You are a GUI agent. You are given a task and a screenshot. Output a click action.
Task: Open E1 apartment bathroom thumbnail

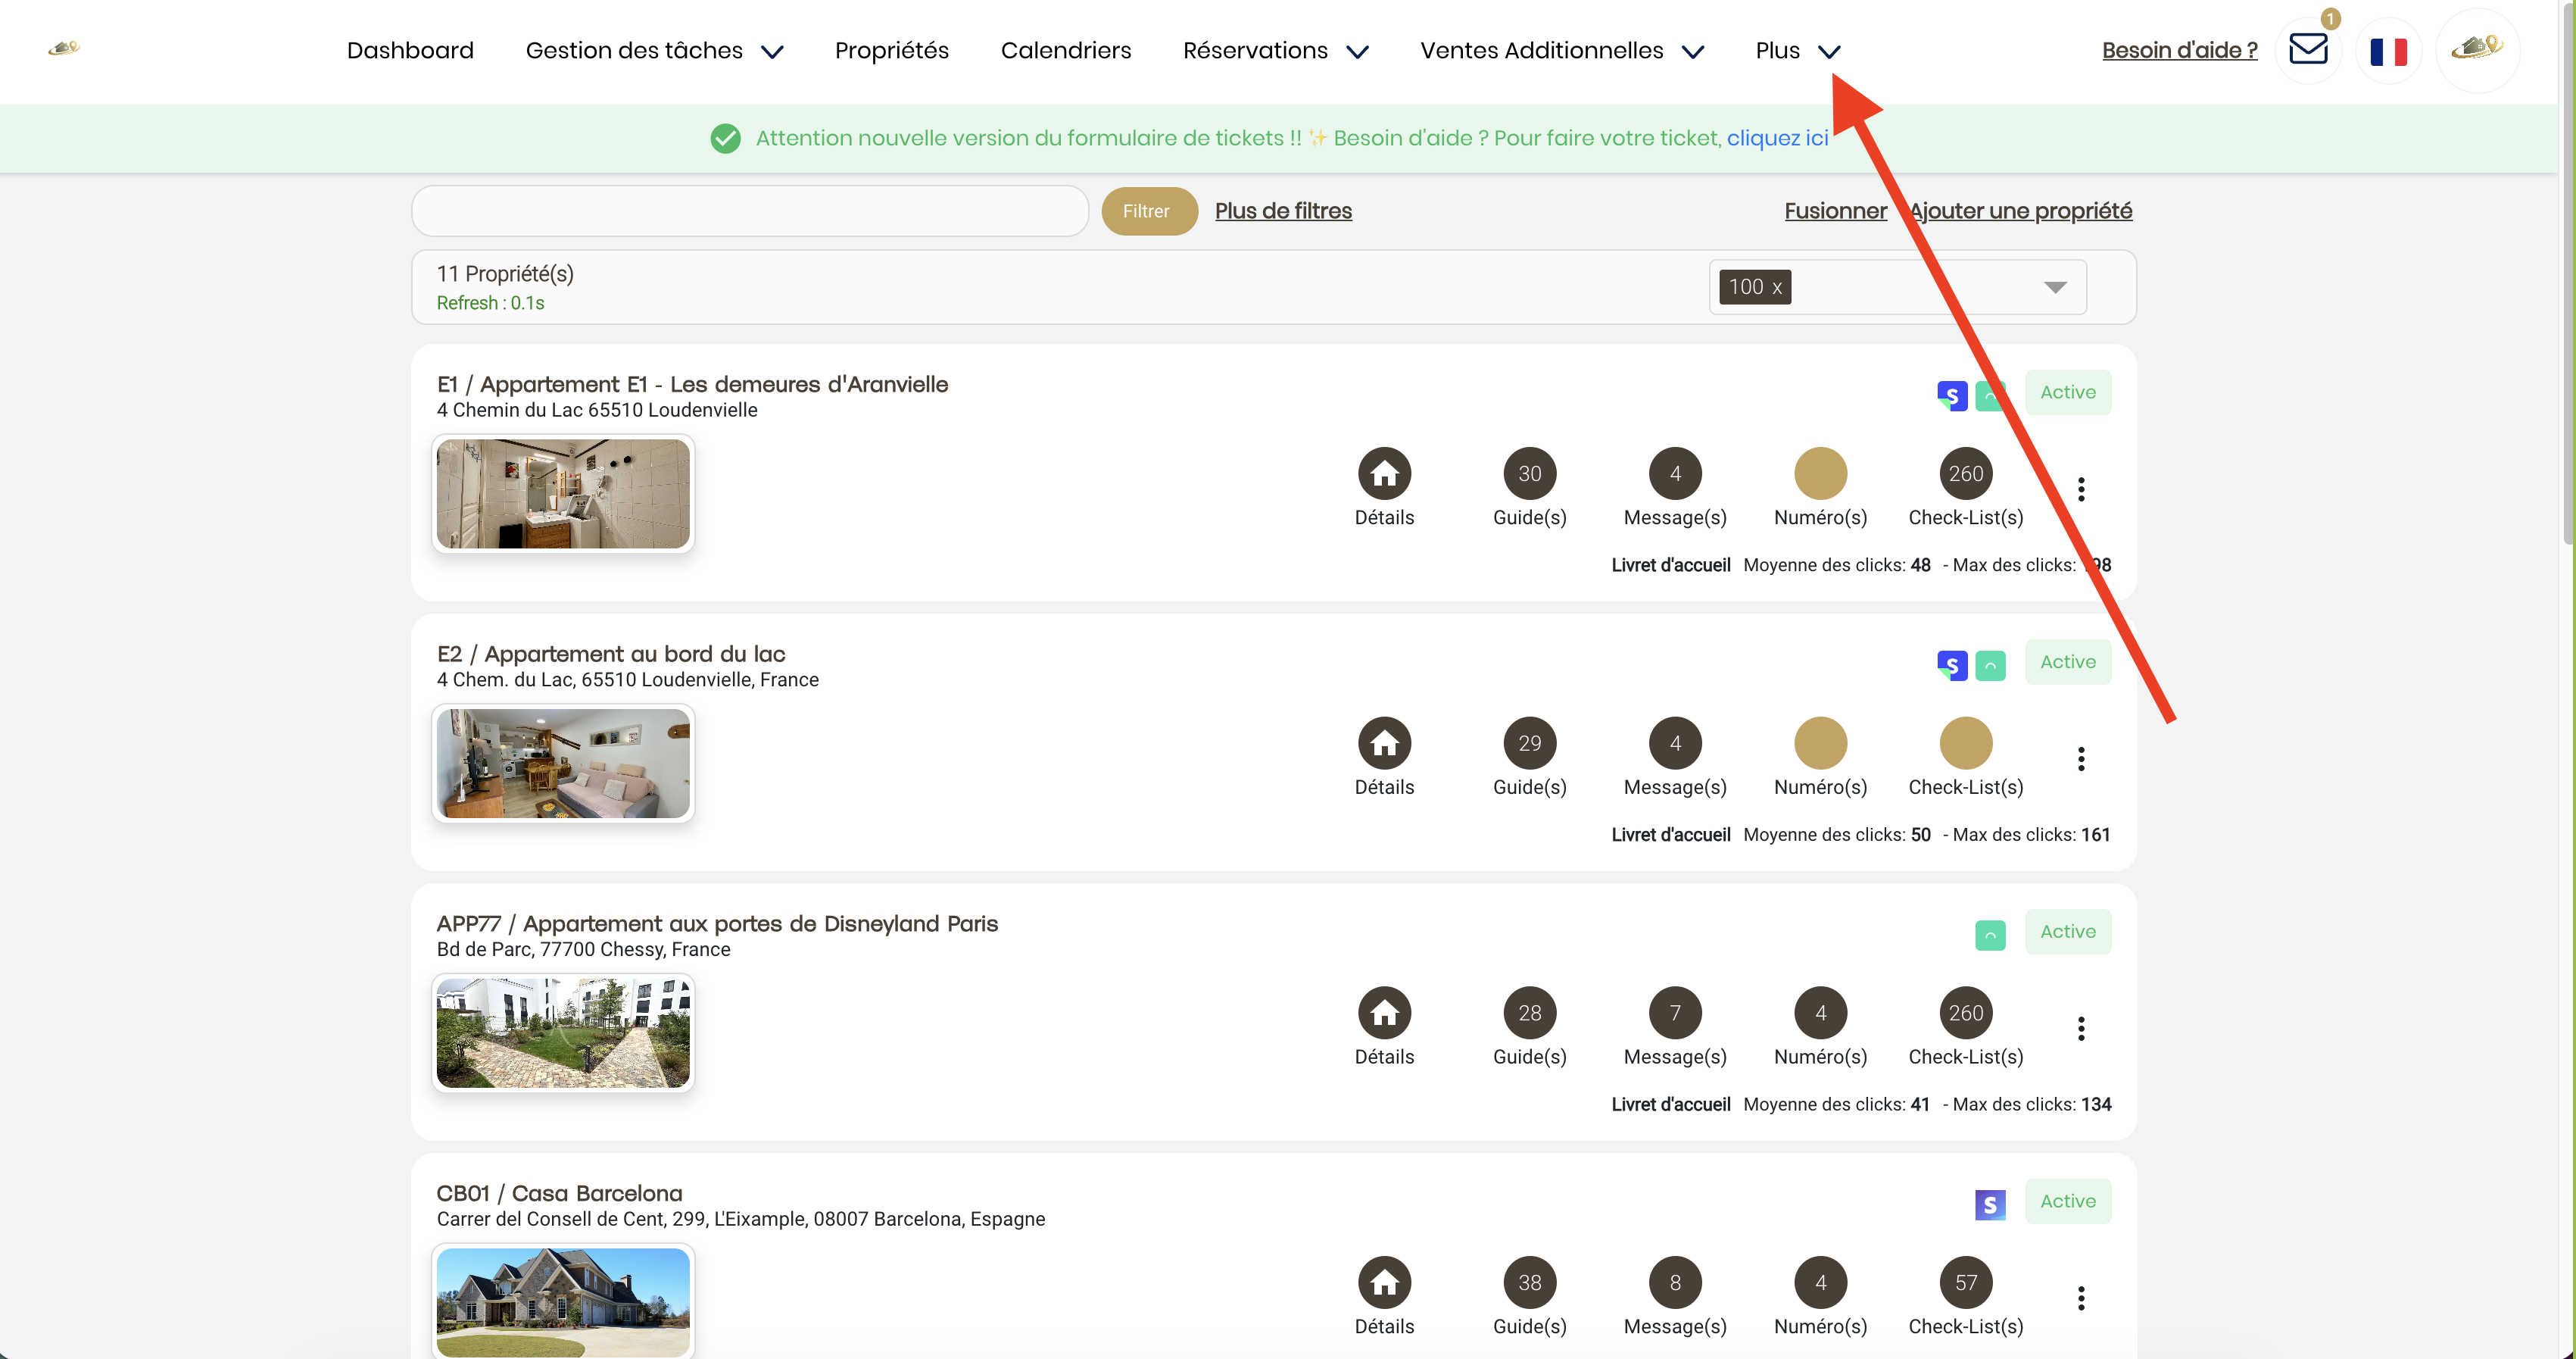[x=563, y=493]
